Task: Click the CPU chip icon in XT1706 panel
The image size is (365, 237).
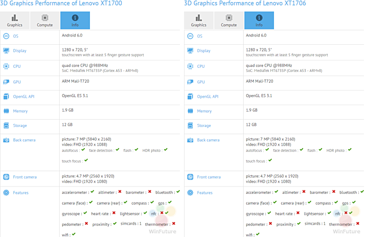Action: (x=190, y=66)
